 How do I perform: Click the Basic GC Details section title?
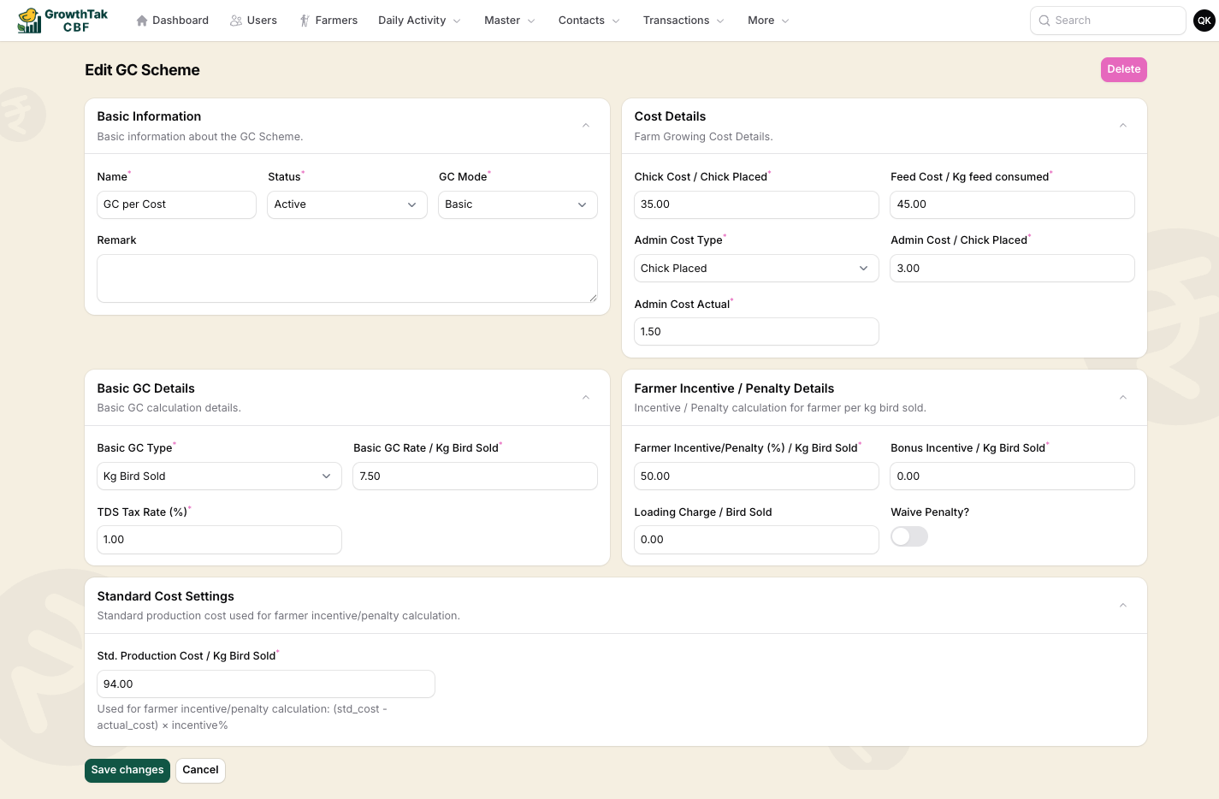(x=145, y=388)
